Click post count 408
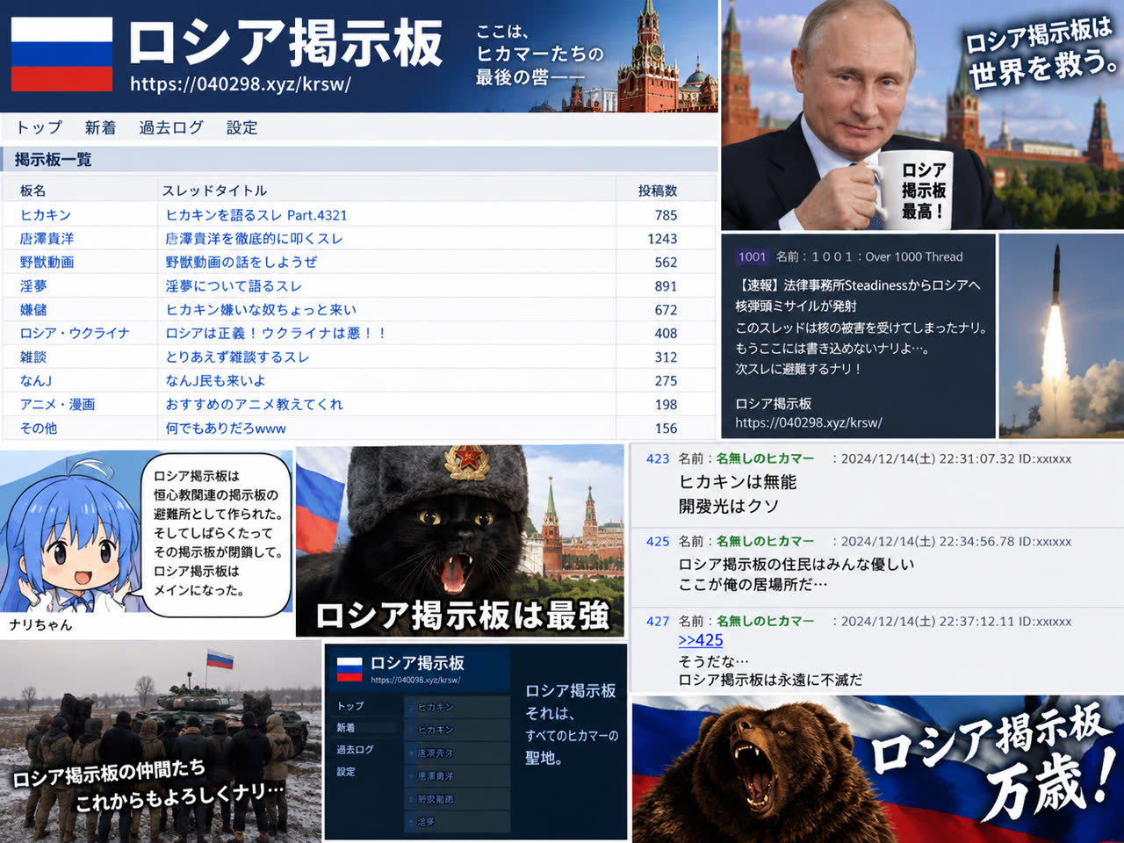Screen dimensions: 1124x843 666,334
